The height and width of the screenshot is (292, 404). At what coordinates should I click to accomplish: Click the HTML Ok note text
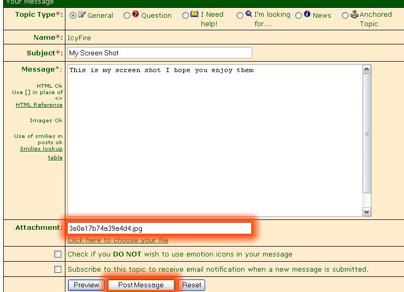[50, 86]
